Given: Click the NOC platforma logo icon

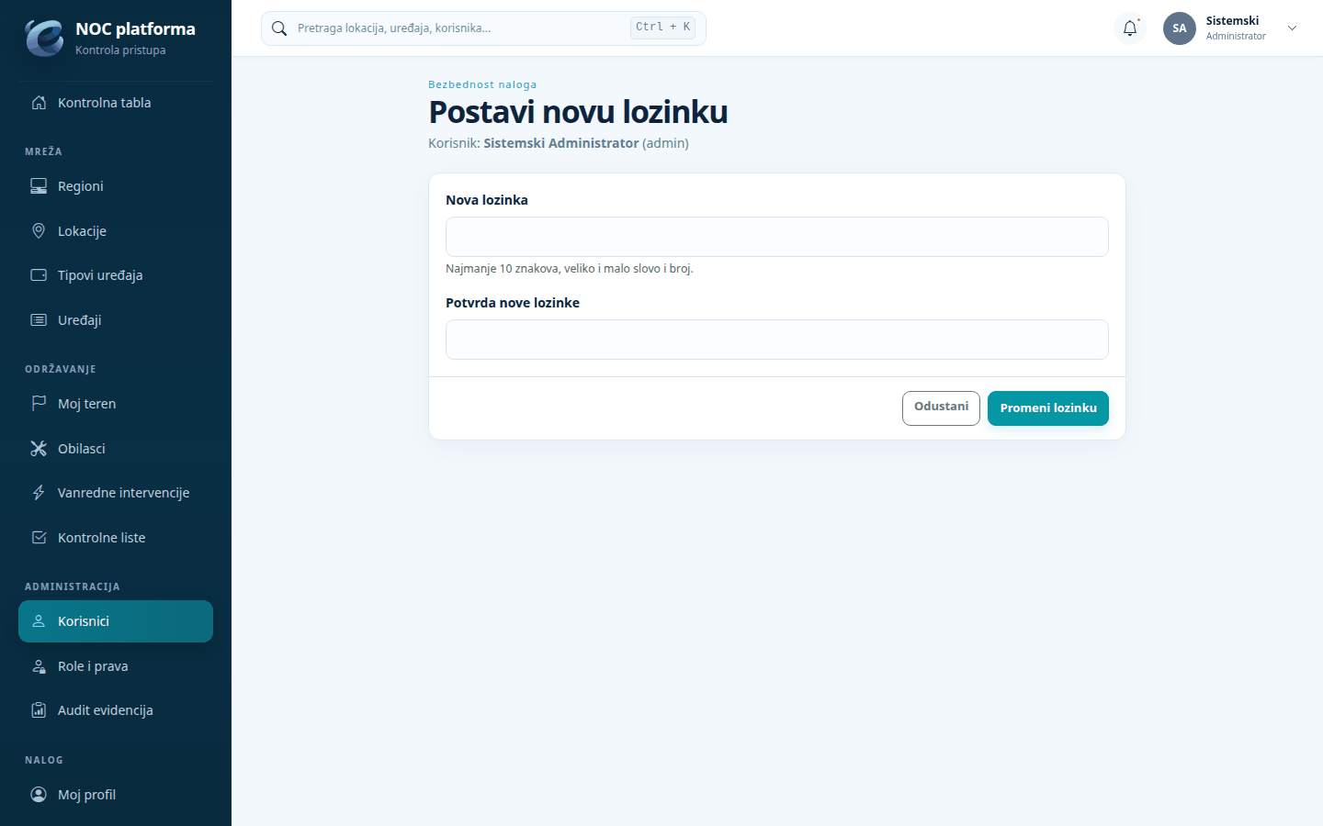Looking at the screenshot, I should [x=44, y=38].
